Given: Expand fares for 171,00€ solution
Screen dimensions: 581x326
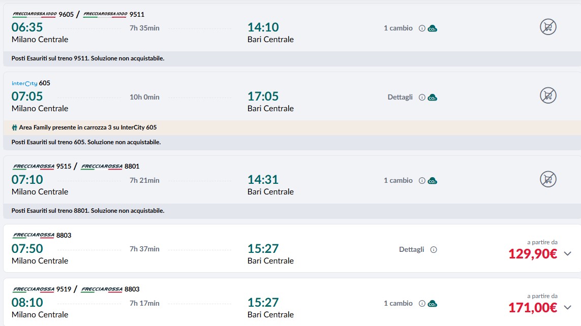Looking at the screenshot, I should pos(568,307).
